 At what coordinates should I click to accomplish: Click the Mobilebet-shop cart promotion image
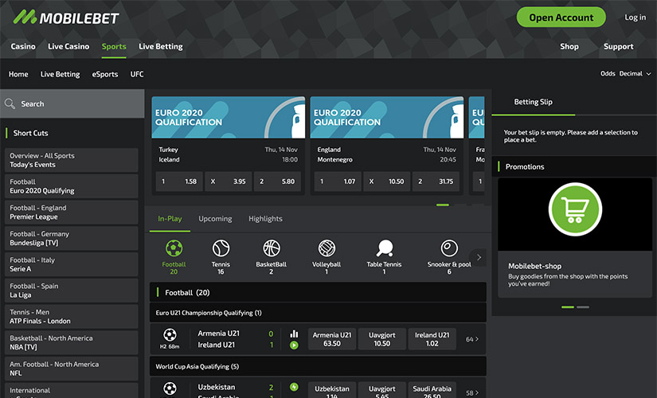[x=575, y=214]
